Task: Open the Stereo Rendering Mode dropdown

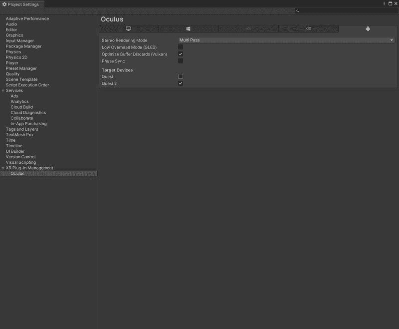Action: click(x=286, y=40)
